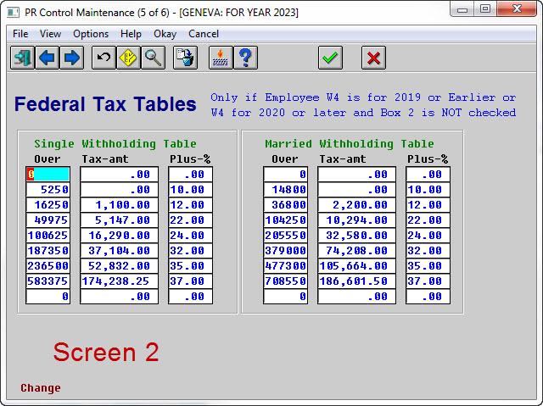Click Married Tax-amt field 10,294.00
The width and height of the screenshot is (543, 406).
click(356, 220)
